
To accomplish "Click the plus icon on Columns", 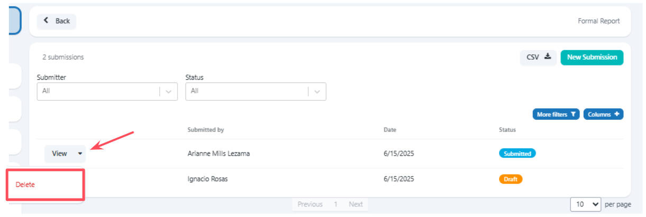I will (x=616, y=114).
